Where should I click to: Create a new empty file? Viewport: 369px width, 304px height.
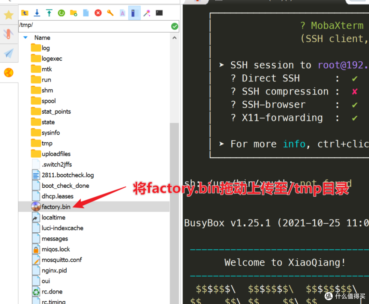(x=85, y=13)
